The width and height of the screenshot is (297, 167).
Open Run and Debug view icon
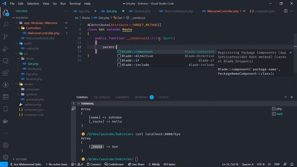tap(6, 49)
